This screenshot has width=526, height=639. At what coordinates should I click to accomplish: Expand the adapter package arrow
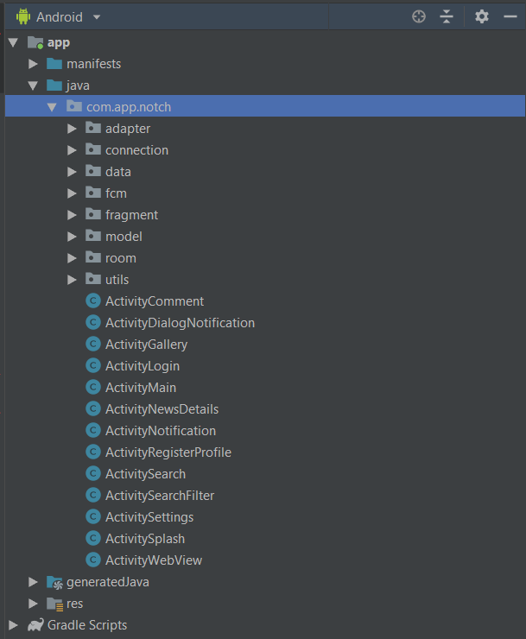point(73,129)
